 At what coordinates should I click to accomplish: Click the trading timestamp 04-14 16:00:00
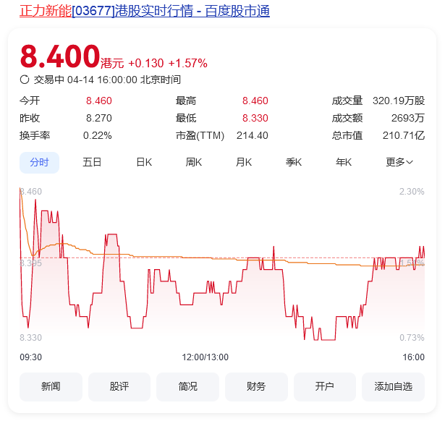click(x=102, y=80)
